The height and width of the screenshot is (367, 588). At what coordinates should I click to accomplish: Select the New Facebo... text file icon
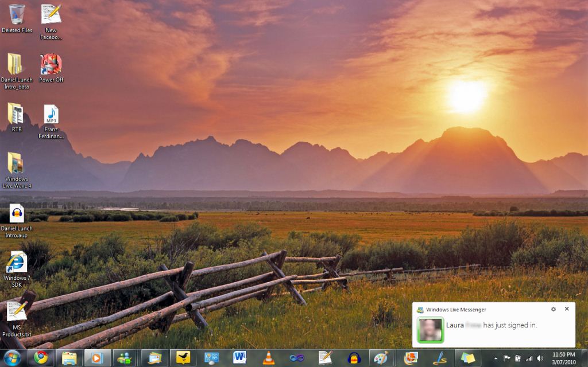pyautogui.click(x=51, y=22)
